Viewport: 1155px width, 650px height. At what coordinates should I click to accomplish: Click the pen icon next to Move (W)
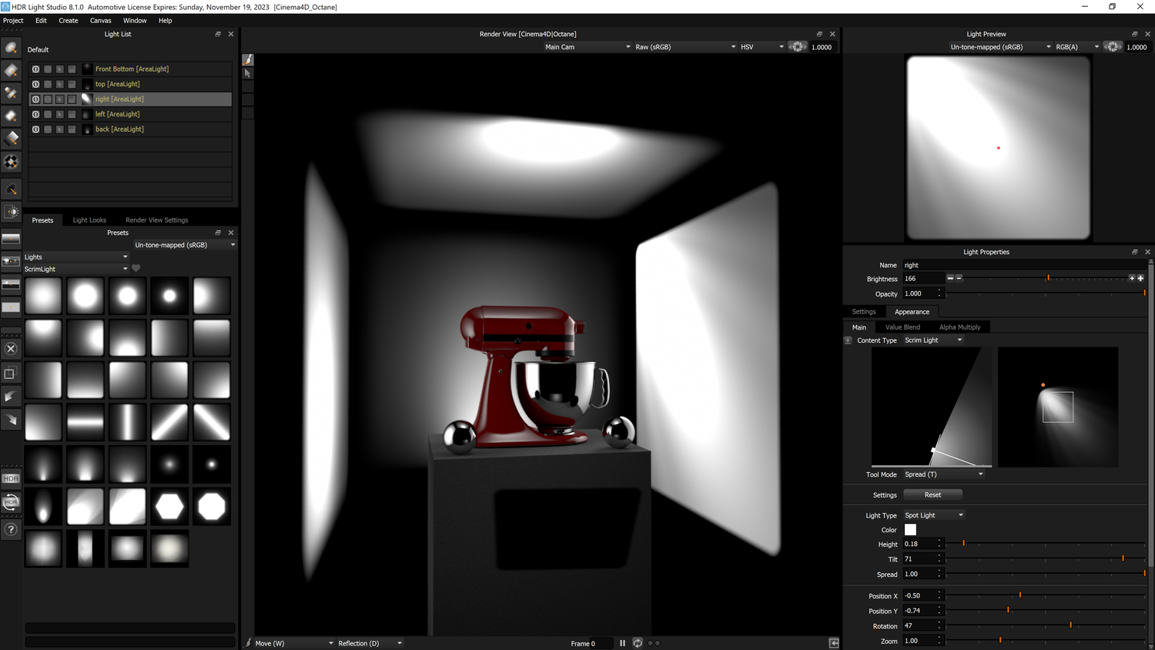click(x=247, y=642)
